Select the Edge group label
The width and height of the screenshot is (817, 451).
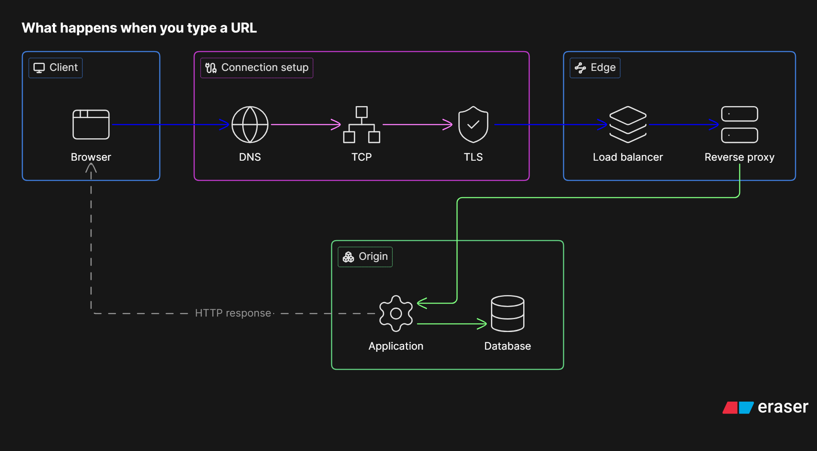(x=595, y=68)
